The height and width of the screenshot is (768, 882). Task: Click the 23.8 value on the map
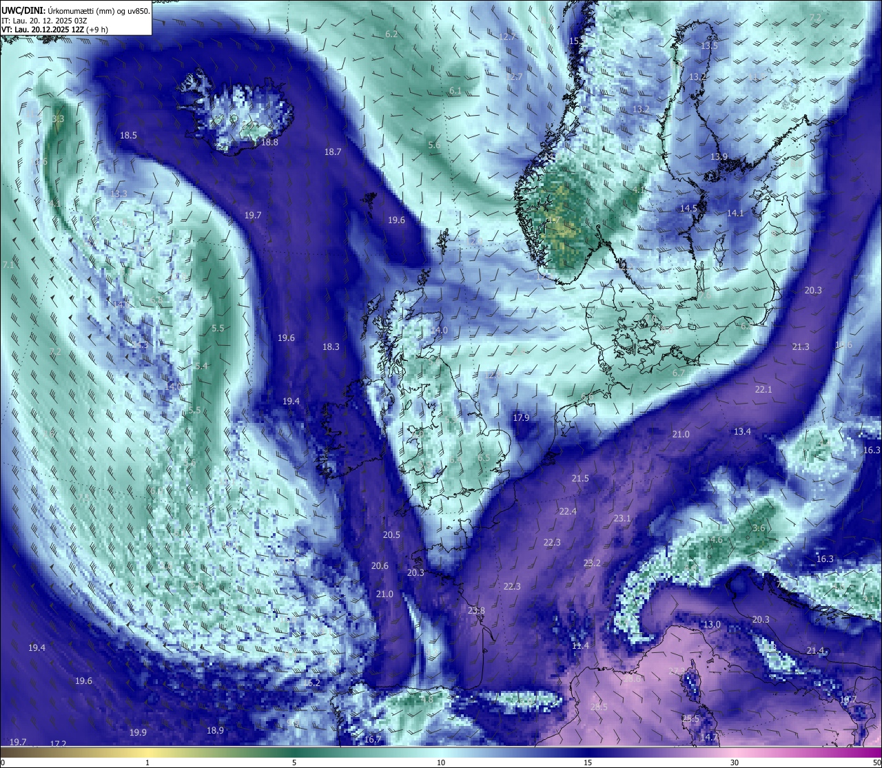point(476,611)
